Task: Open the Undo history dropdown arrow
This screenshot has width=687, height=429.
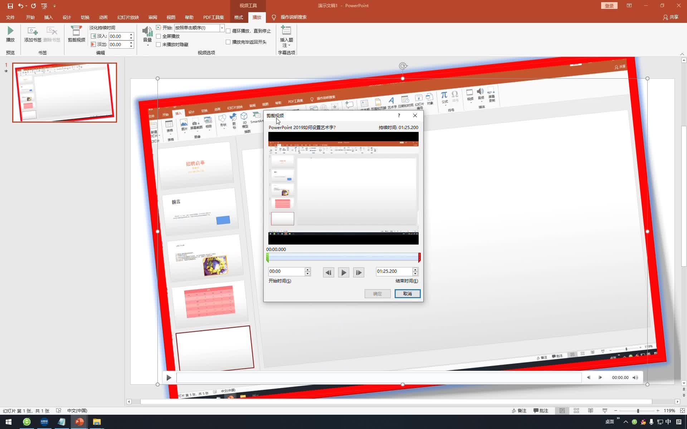Action: pos(26,6)
